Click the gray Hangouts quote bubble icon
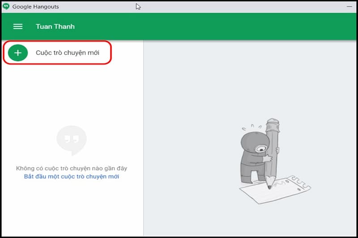Image resolution: width=358 pixels, height=238 pixels. click(72, 140)
